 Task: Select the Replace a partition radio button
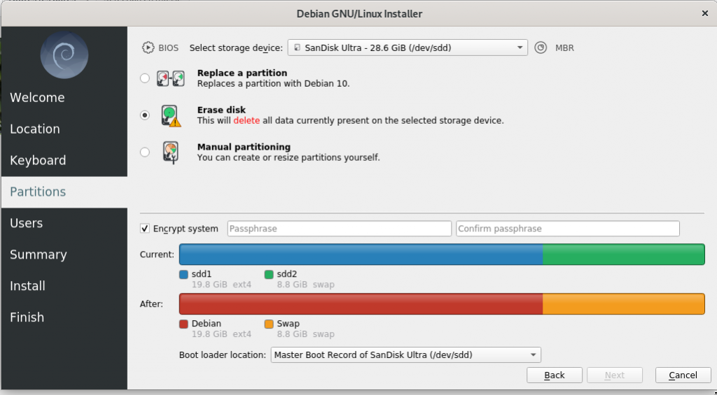[x=145, y=78]
